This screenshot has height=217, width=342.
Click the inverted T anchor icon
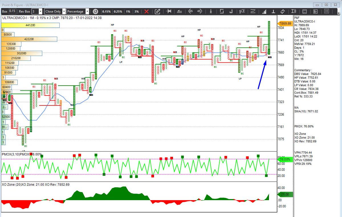tap(273, 11)
